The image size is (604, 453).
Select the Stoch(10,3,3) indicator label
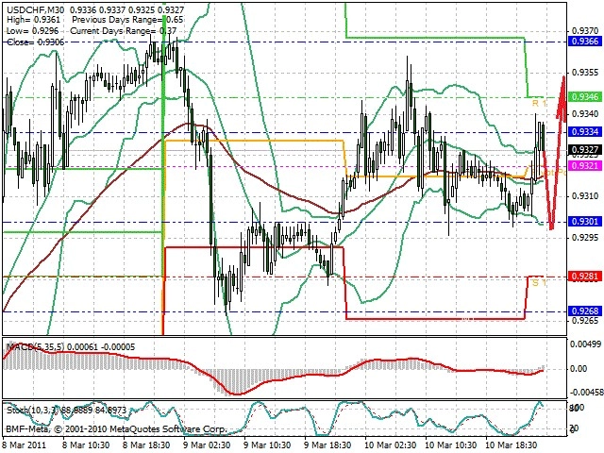(31, 411)
